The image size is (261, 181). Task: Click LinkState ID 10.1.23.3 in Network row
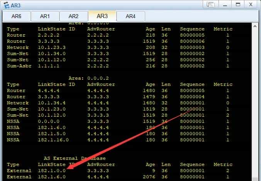click(52, 47)
